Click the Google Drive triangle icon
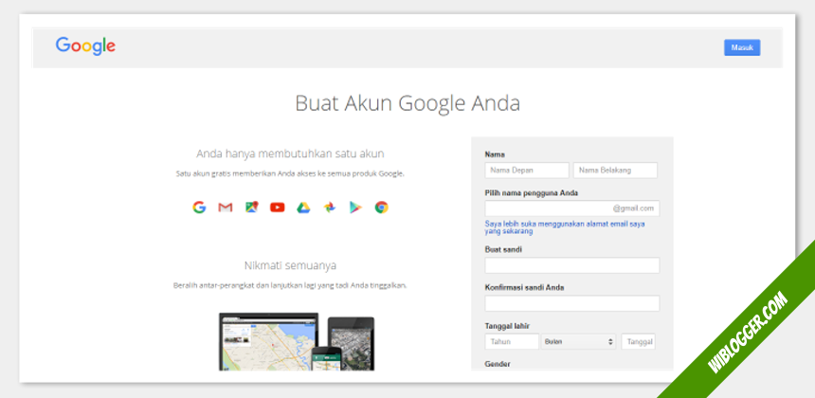 (303, 208)
